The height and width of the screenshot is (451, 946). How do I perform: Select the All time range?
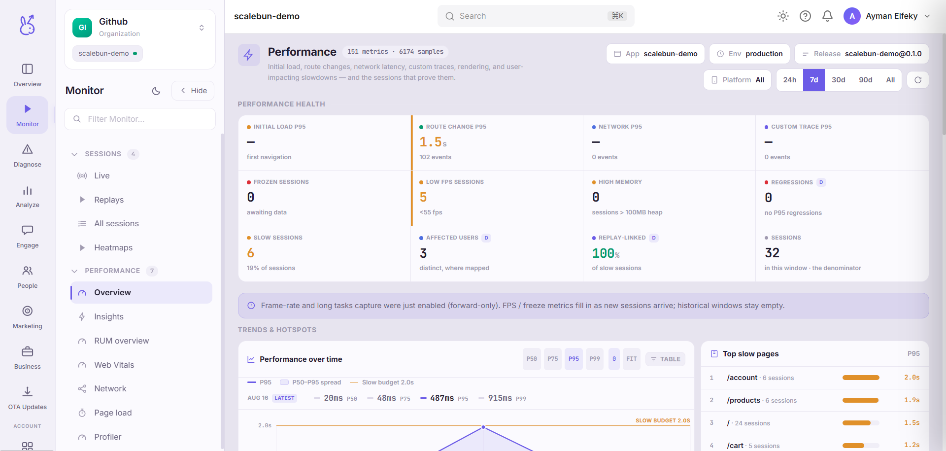tap(890, 80)
